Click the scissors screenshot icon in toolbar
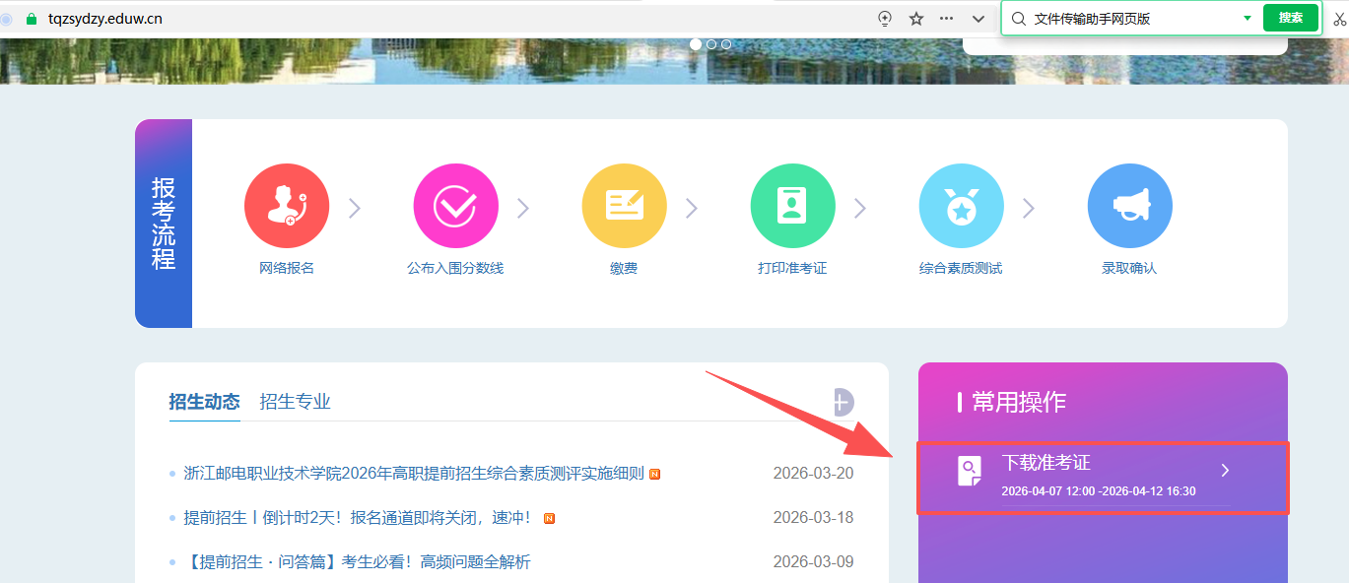 pos(1340,19)
